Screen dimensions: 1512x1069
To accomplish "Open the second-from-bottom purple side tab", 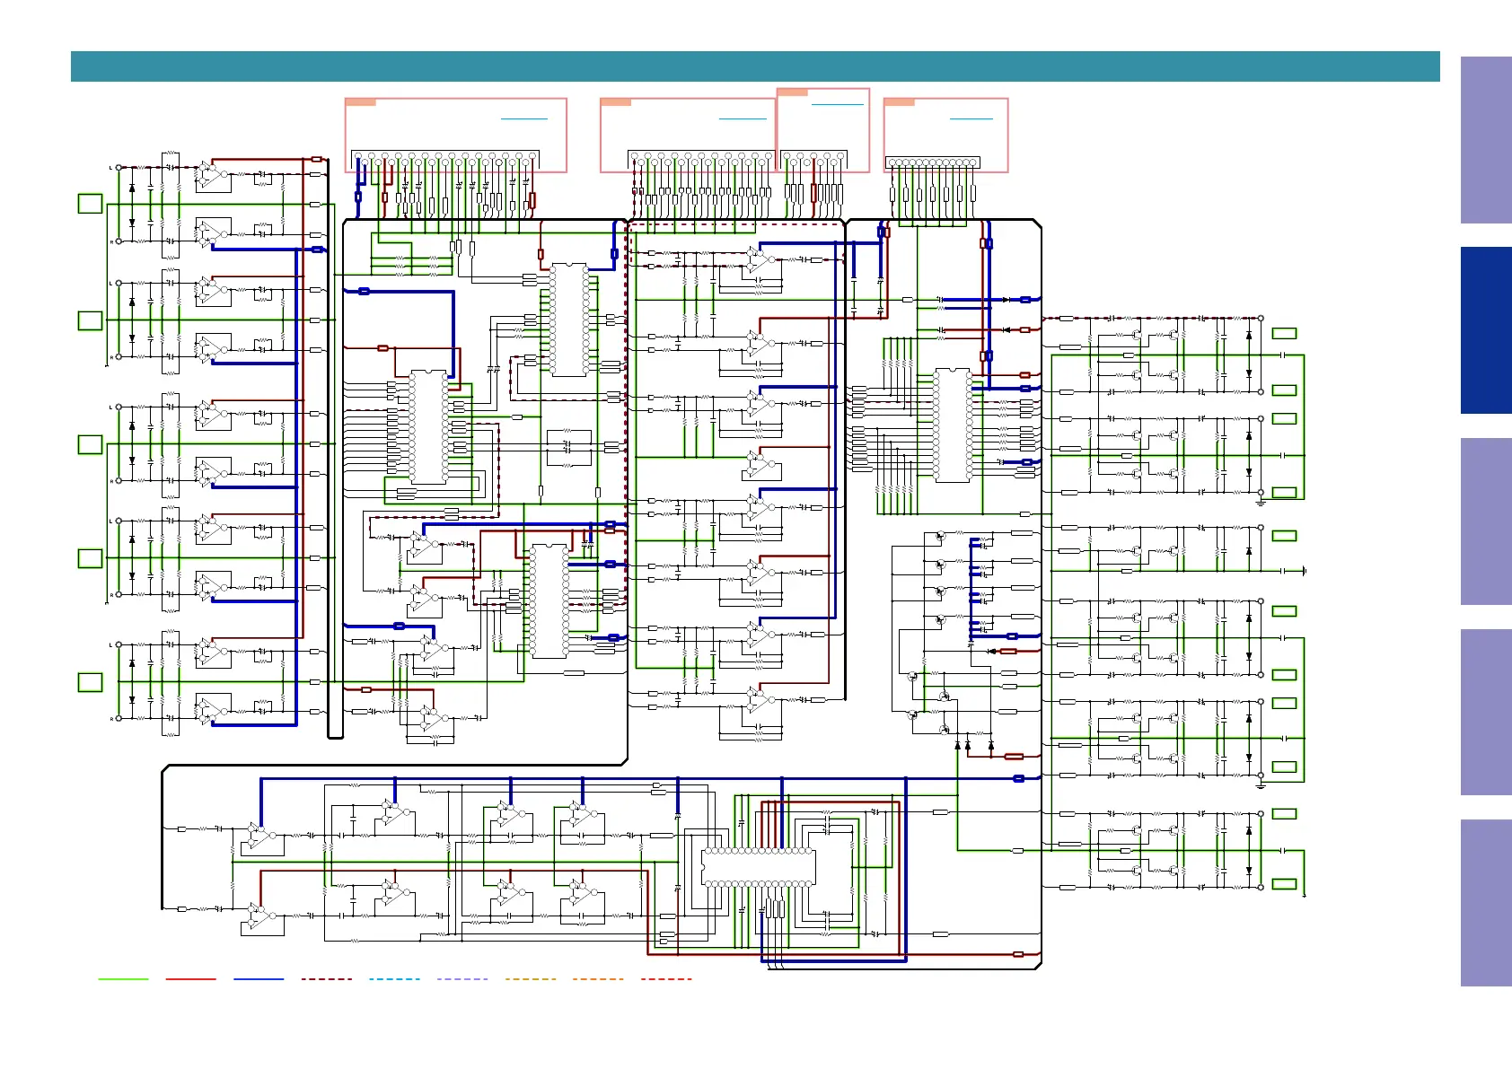I will tap(1486, 712).
